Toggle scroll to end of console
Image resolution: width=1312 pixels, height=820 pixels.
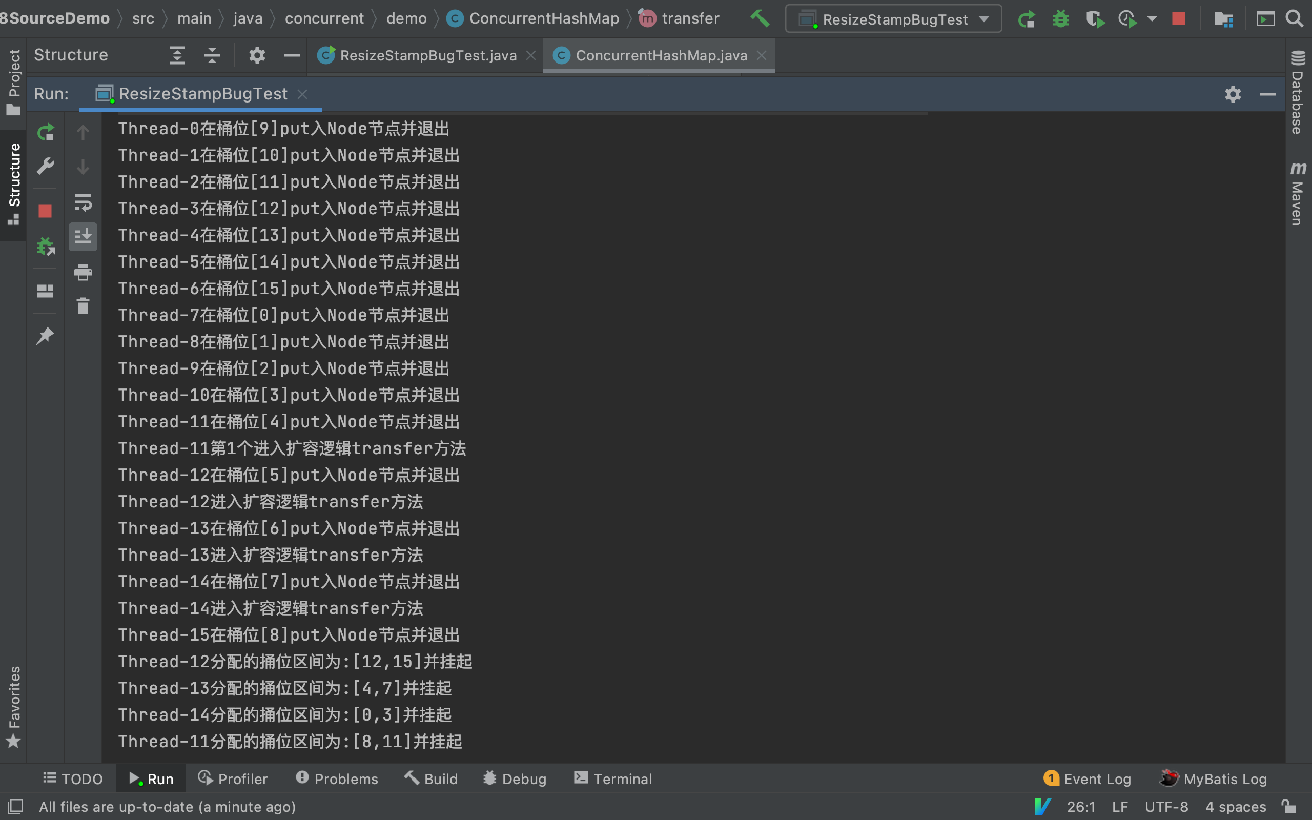coord(83,236)
